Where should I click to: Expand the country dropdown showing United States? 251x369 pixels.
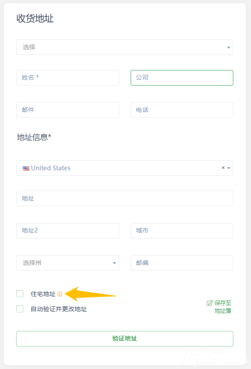pos(229,168)
